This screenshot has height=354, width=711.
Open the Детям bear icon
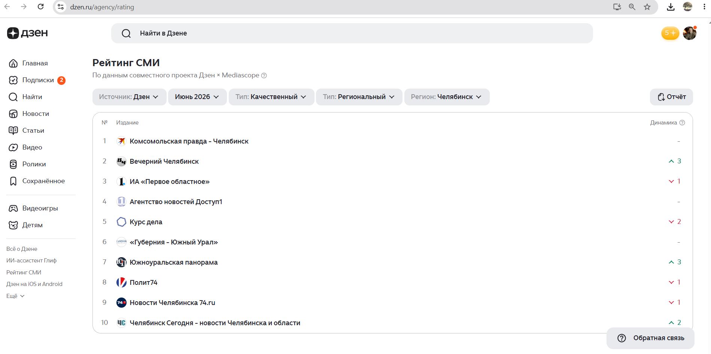tap(13, 225)
